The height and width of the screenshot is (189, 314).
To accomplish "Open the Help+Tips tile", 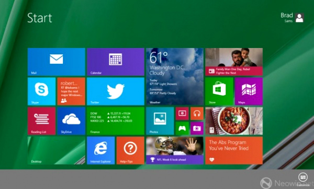I will coord(130,150).
